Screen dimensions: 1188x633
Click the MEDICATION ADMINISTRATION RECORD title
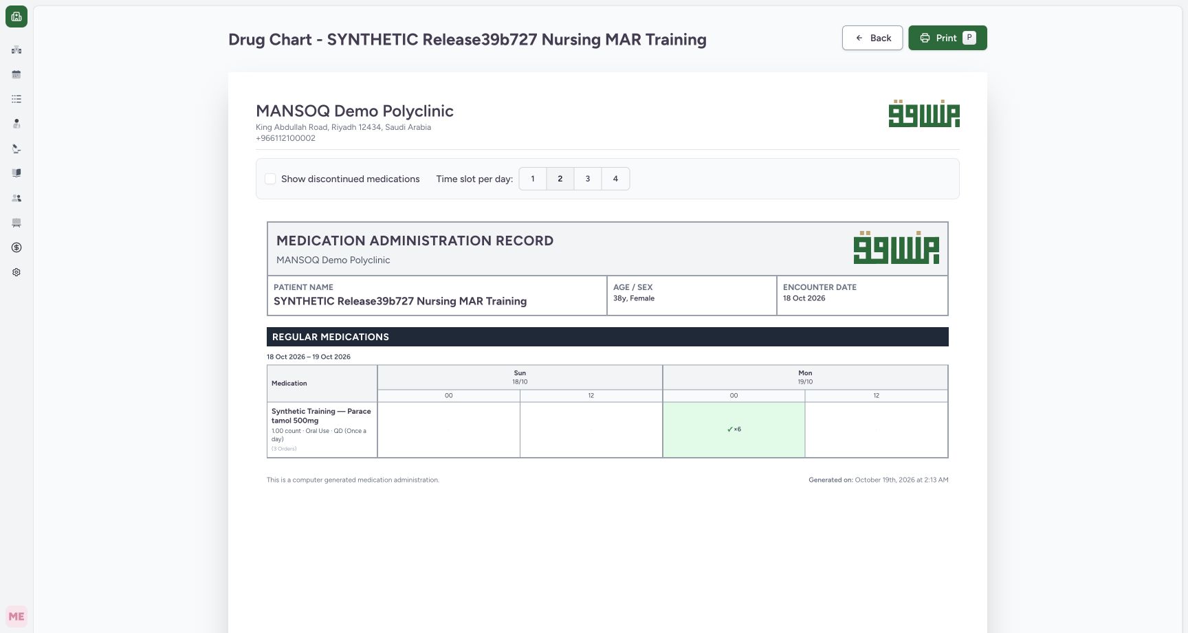[x=415, y=241]
